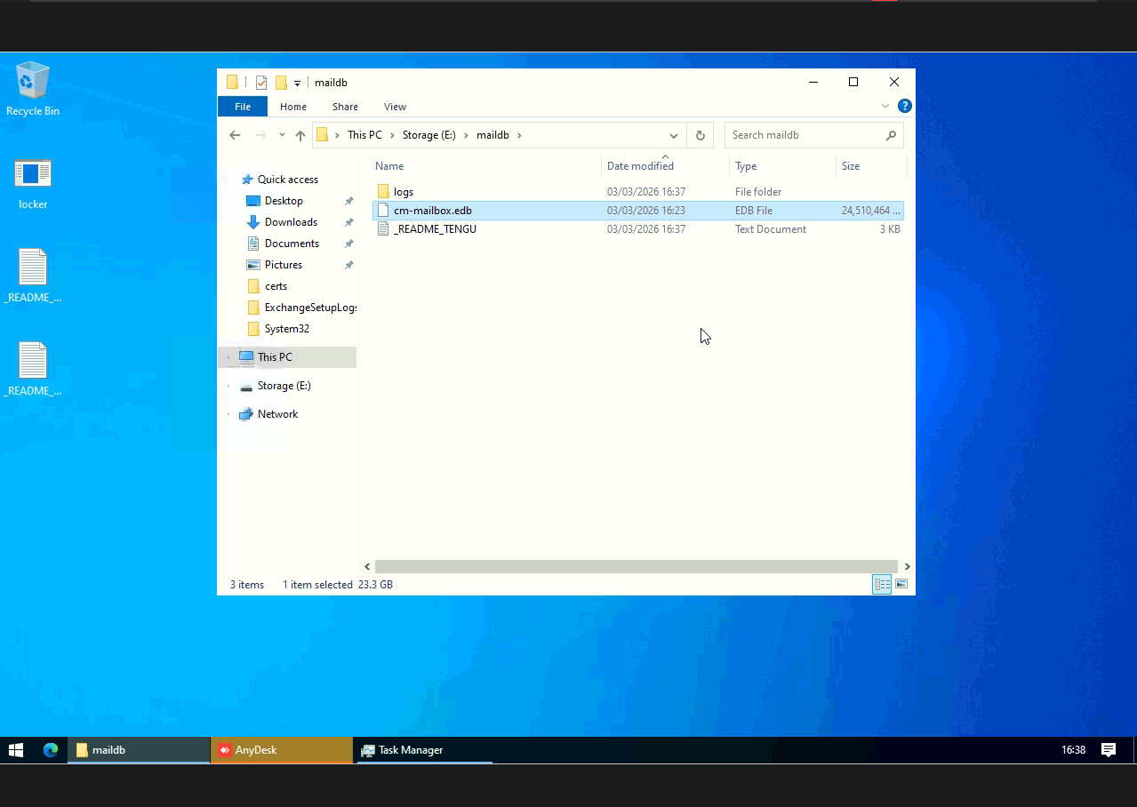Expand the Network tree node
Screen dimensions: 1137x807
pyautogui.click(x=228, y=414)
